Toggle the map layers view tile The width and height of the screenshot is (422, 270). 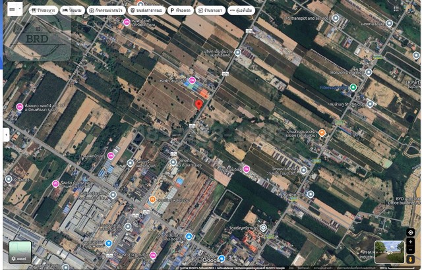click(x=20, y=252)
